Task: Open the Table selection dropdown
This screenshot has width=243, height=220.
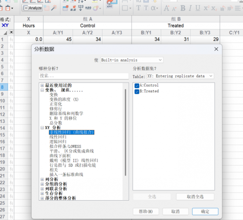Action: coord(180,76)
